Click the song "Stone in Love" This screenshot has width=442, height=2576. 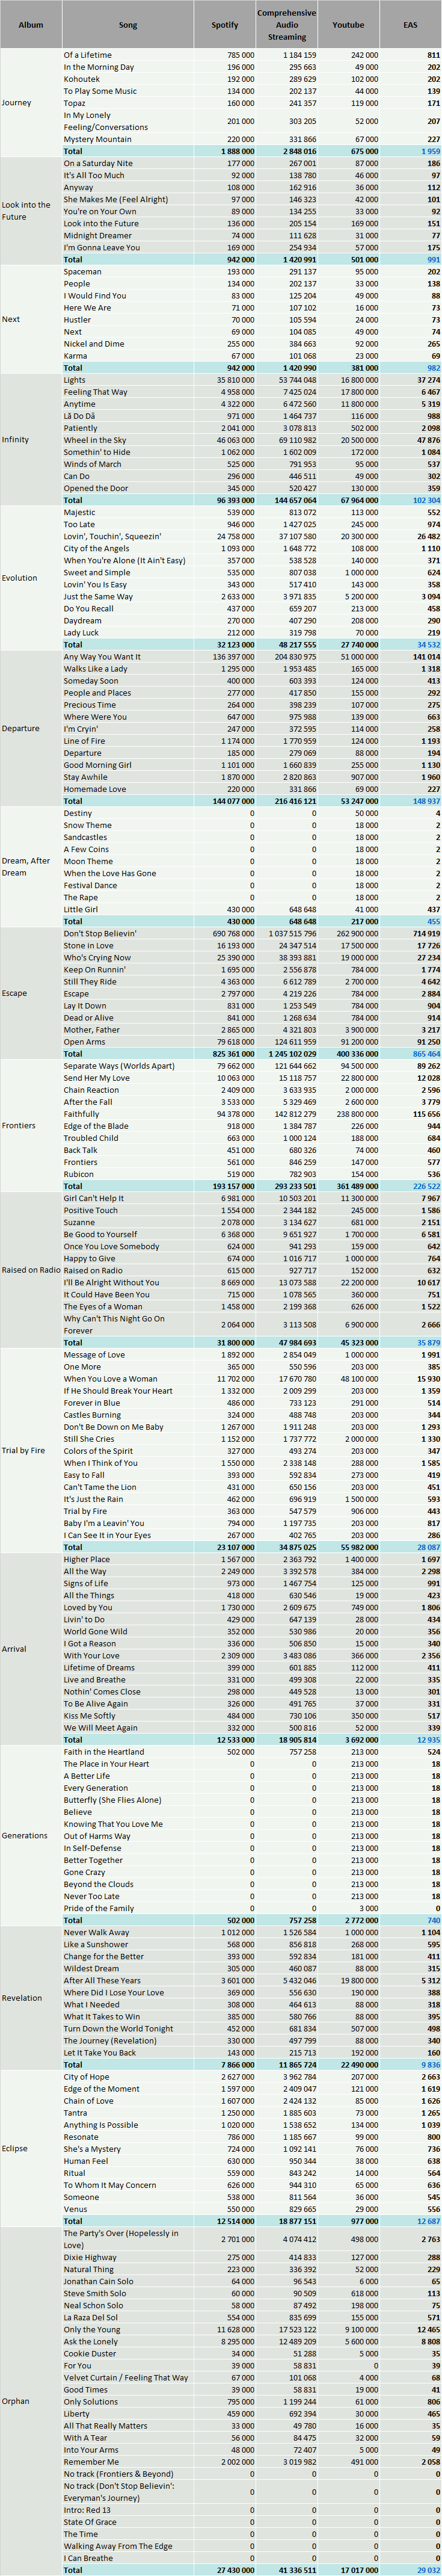click(88, 945)
